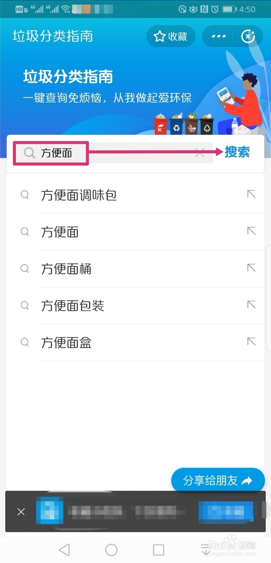
Task: Fill search with 方便面盒 arrow icon
Action: (251, 342)
